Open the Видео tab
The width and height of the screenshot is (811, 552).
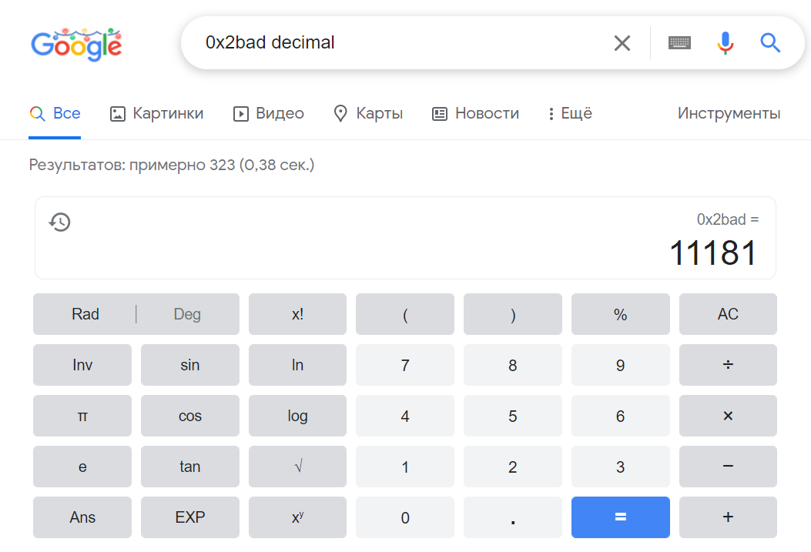(269, 114)
